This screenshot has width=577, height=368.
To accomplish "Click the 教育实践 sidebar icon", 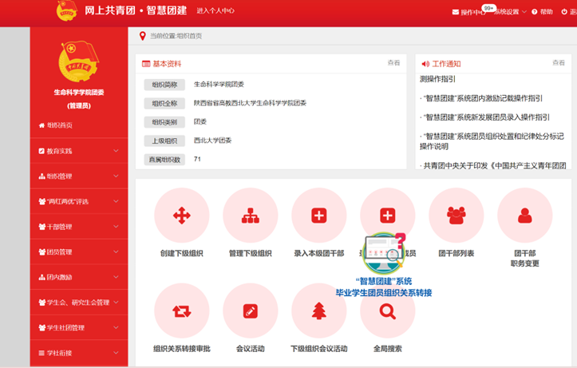I will [41, 151].
